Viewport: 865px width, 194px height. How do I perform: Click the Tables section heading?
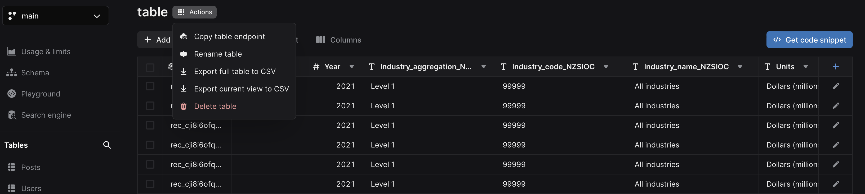pos(16,145)
